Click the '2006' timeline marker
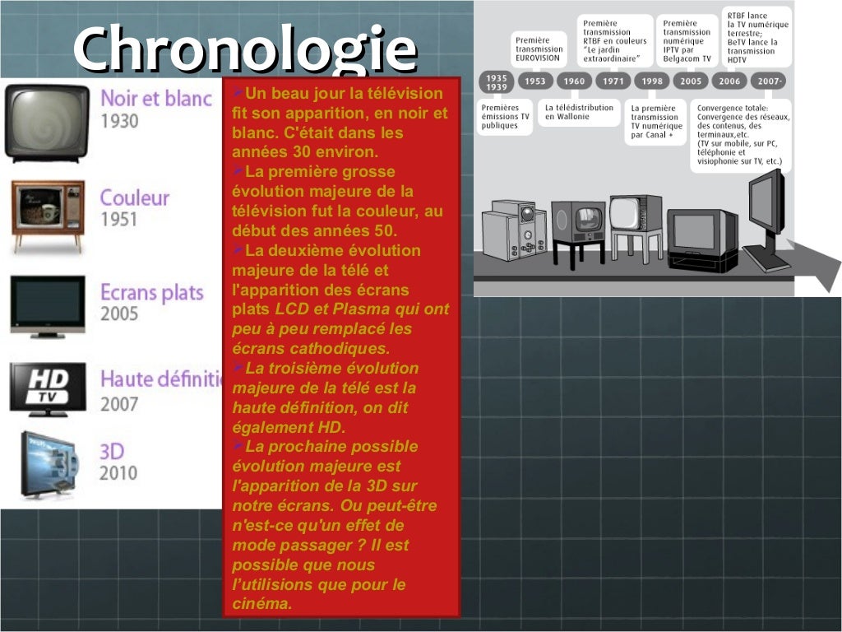Viewport: 842px width, 632px height. click(x=729, y=81)
